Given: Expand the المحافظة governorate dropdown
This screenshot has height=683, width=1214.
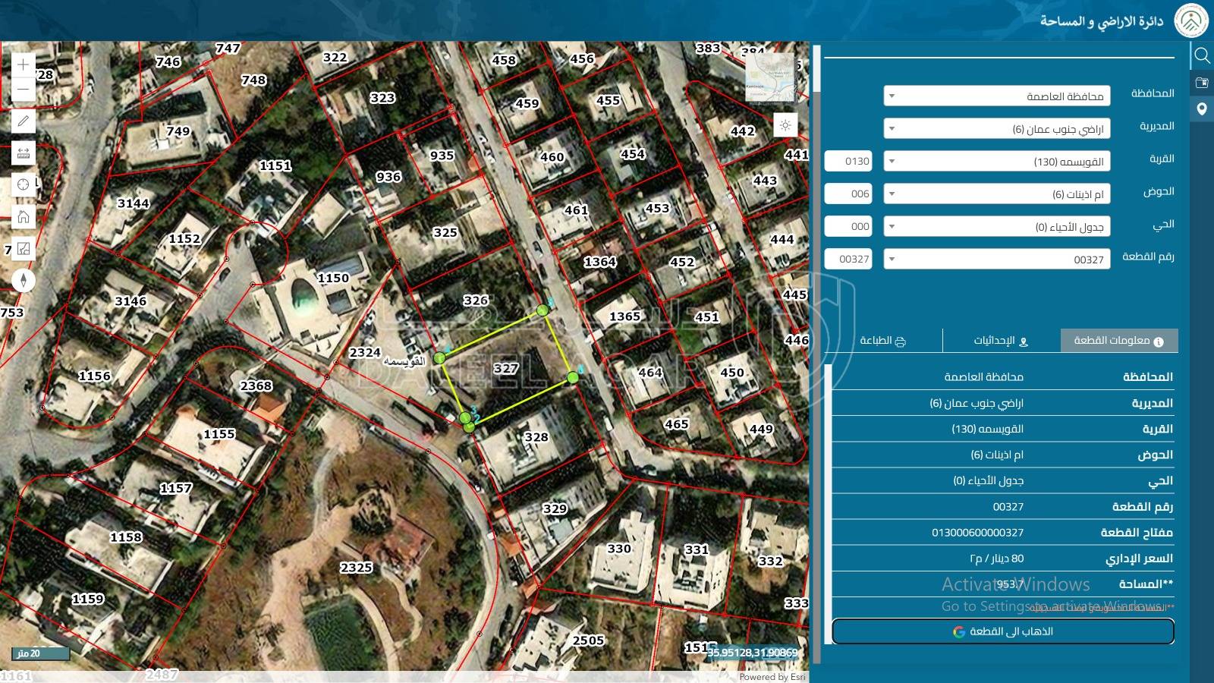Looking at the screenshot, I should click(x=996, y=96).
